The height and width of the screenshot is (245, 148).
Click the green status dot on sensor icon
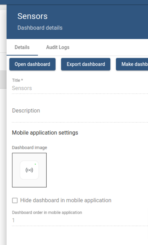(x=35, y=164)
